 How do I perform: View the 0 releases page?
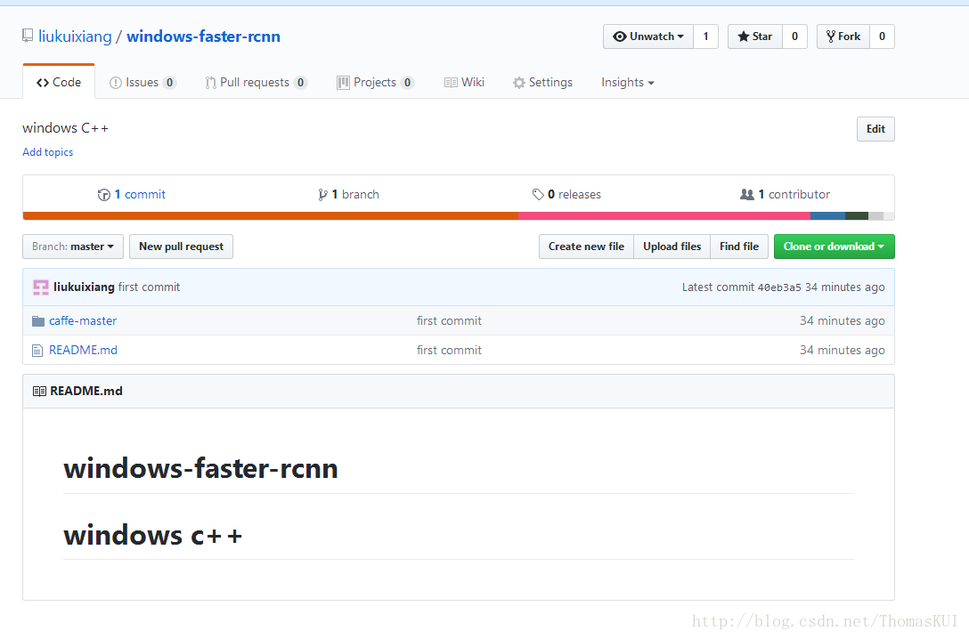pos(566,195)
